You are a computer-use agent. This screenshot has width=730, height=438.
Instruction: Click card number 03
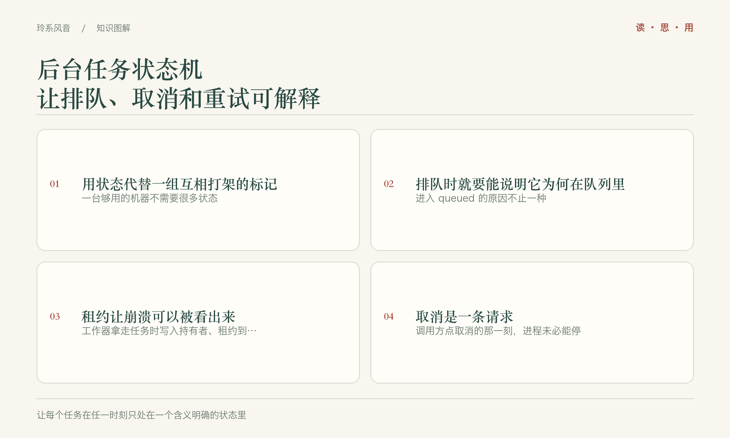55,317
